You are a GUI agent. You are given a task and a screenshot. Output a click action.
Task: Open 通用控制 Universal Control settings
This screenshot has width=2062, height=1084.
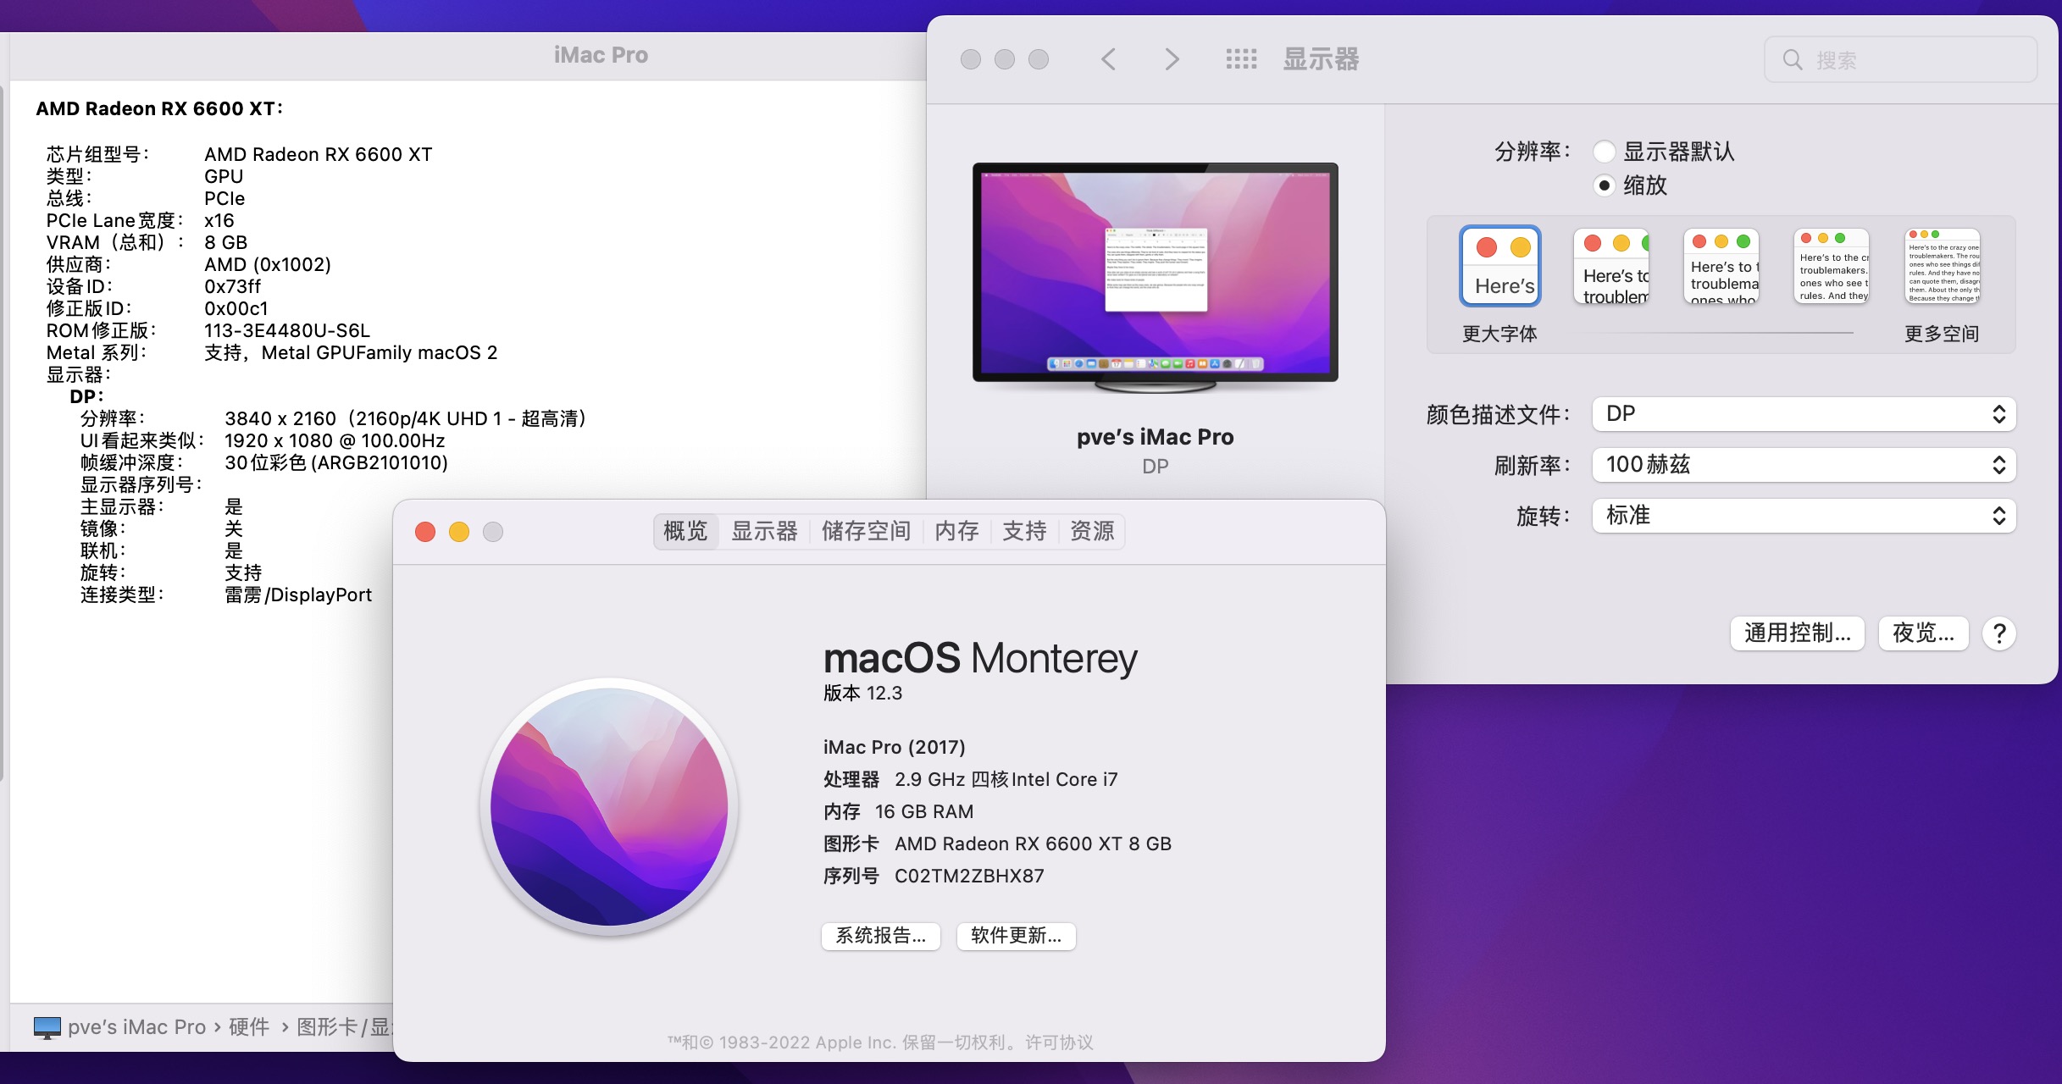1798,633
